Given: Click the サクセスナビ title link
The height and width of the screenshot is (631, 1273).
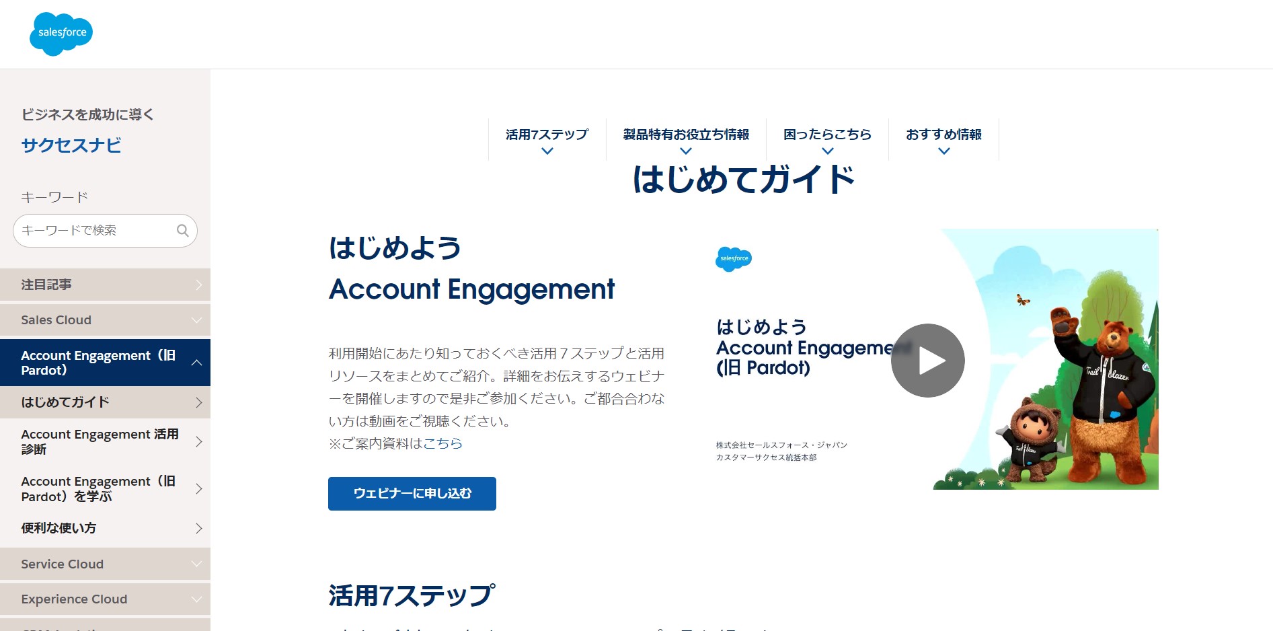Looking at the screenshot, I should click(x=71, y=145).
